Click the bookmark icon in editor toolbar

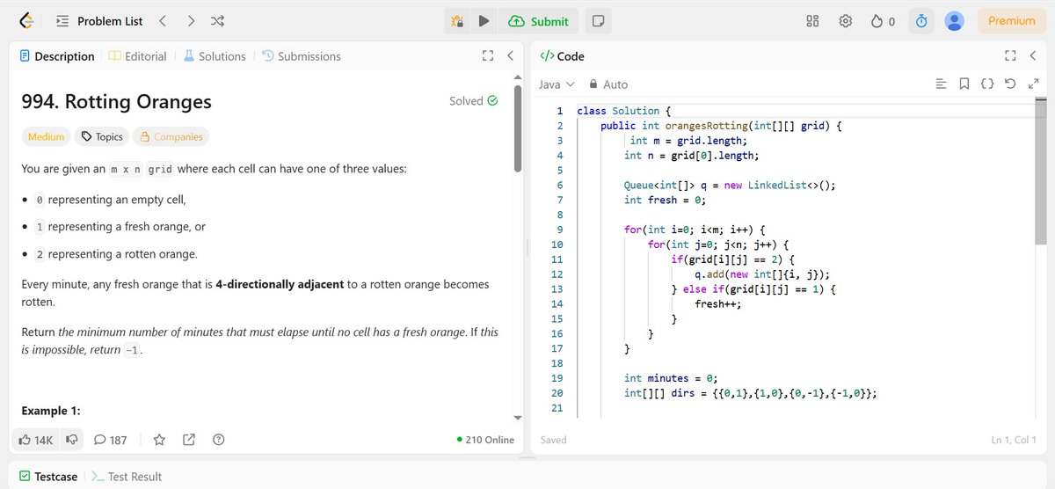(x=964, y=84)
